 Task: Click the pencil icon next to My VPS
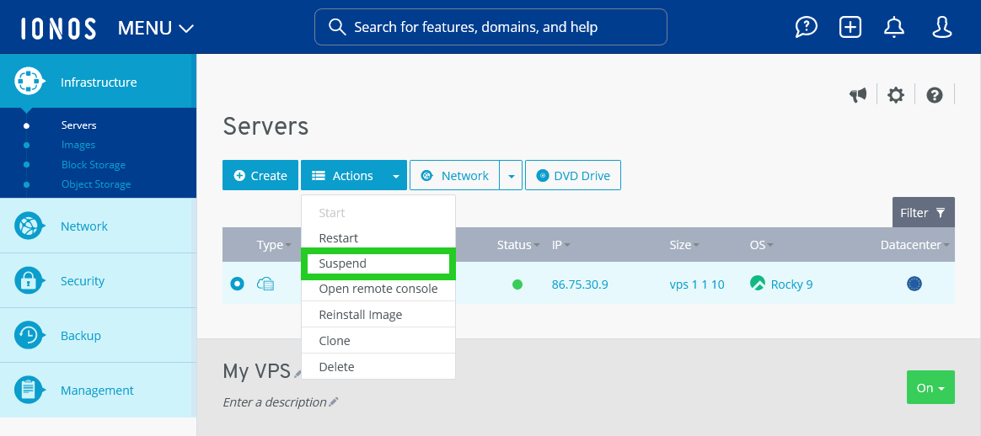pyautogui.click(x=298, y=374)
